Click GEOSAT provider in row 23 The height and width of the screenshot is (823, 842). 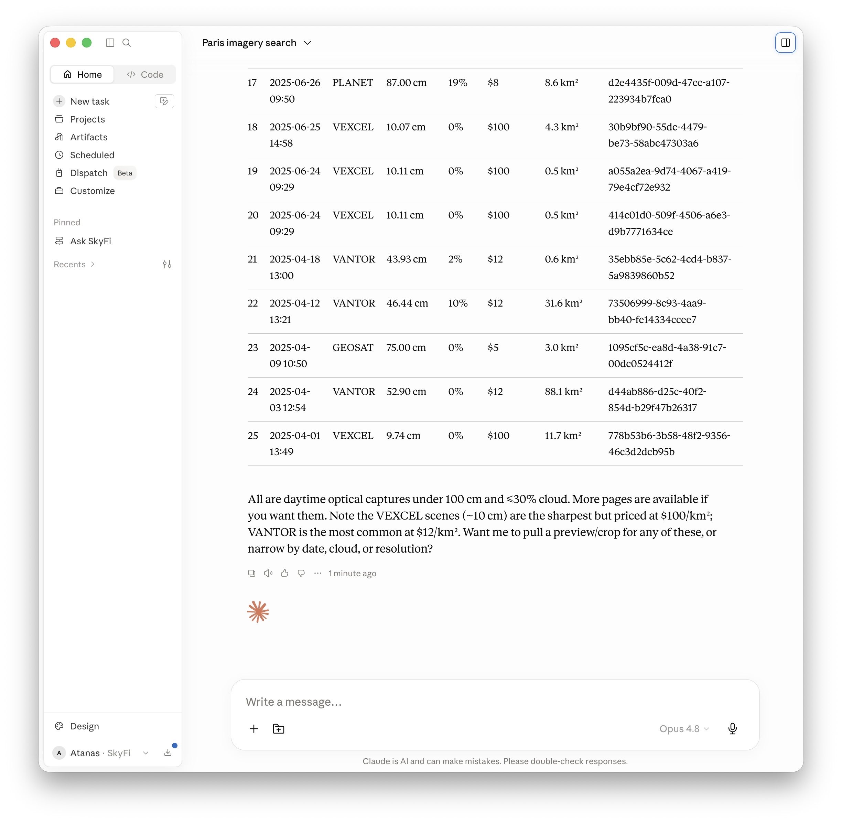(353, 348)
